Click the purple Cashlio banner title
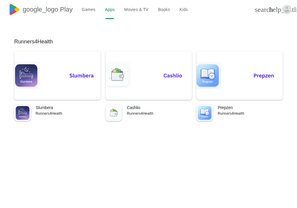 click(173, 75)
